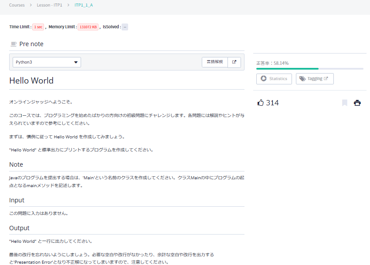This screenshot has width=370, height=265.
Task: Open Lesson - ITP1 from breadcrumb
Action: (50, 5)
